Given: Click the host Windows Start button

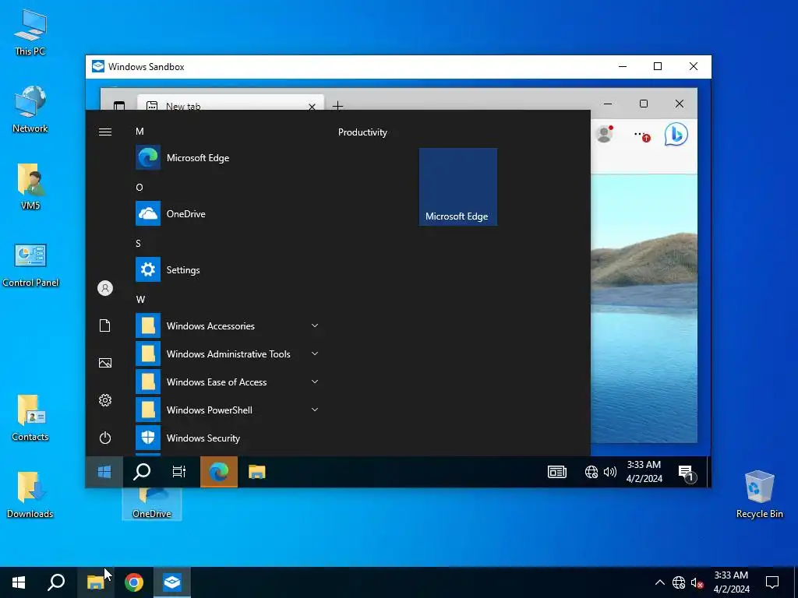Looking at the screenshot, I should (19, 582).
